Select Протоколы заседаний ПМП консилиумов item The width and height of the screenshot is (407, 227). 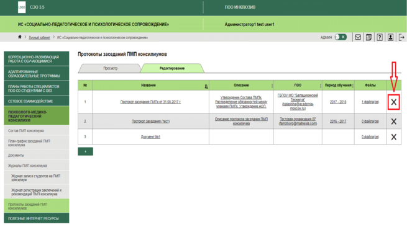click(37, 206)
